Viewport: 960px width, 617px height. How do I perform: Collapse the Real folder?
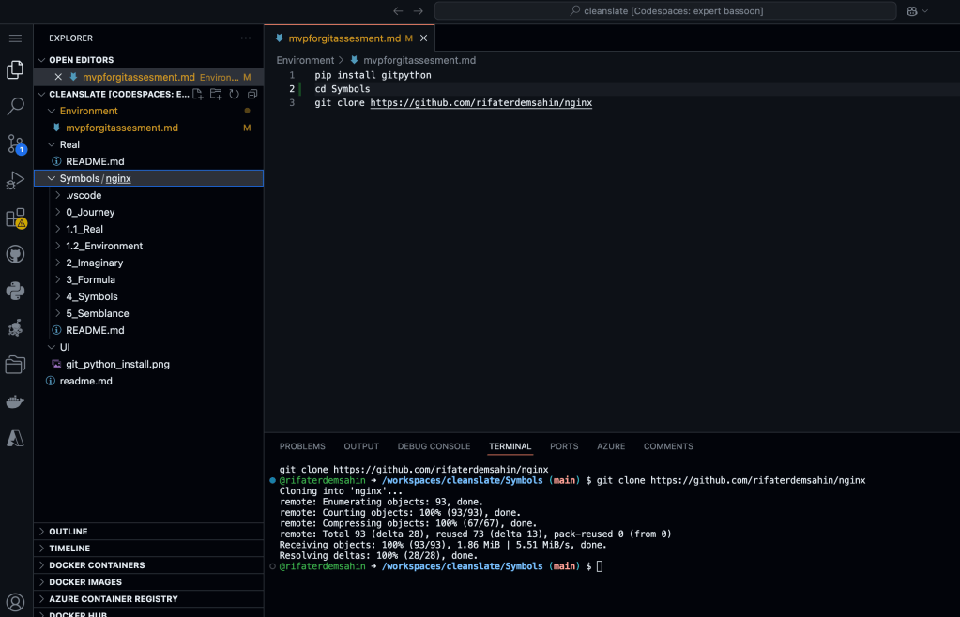tap(52, 145)
